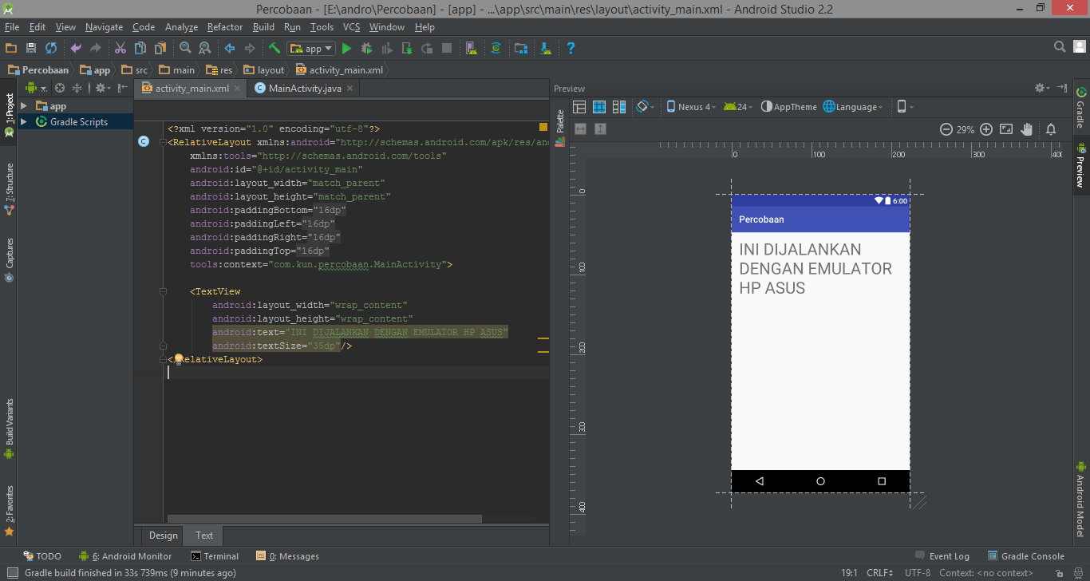The image size is (1090, 581).
Task: Expand the Gradle Scripts tree node
Action: (23, 122)
